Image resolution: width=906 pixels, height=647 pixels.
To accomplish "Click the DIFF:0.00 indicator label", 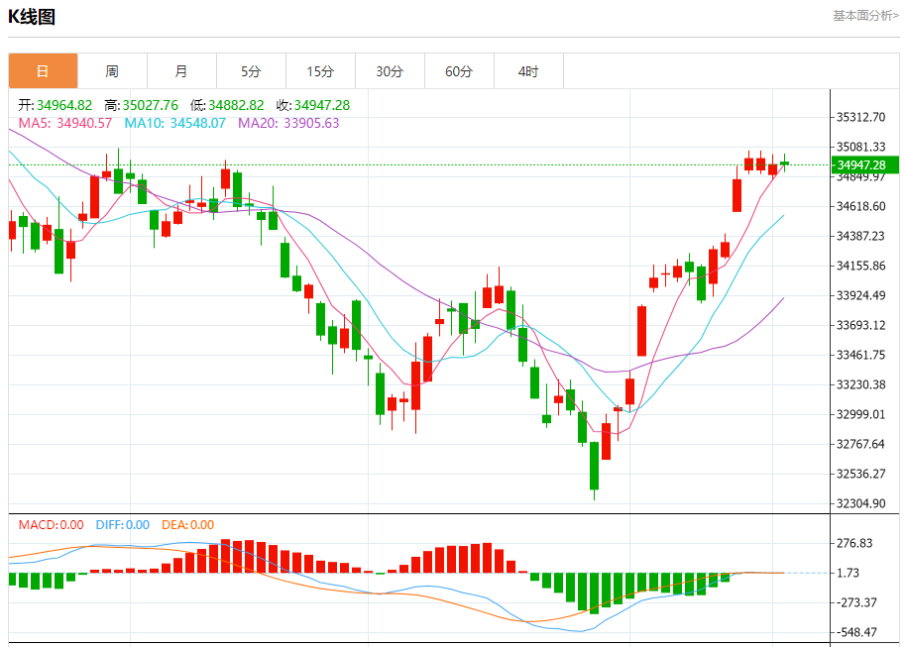I will click(x=123, y=524).
